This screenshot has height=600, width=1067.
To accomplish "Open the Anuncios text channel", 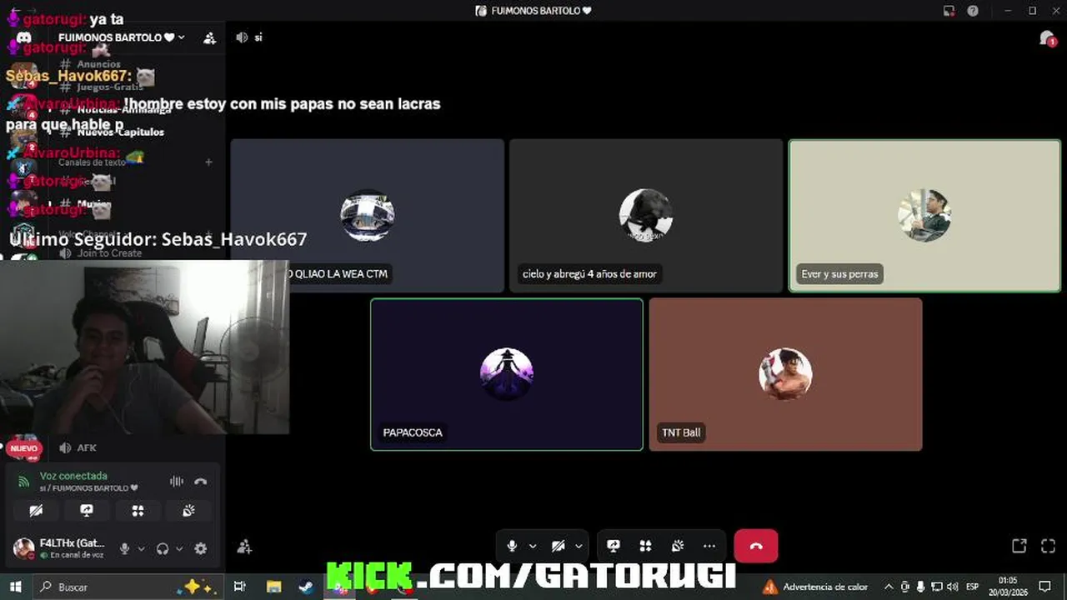I will click(x=98, y=64).
